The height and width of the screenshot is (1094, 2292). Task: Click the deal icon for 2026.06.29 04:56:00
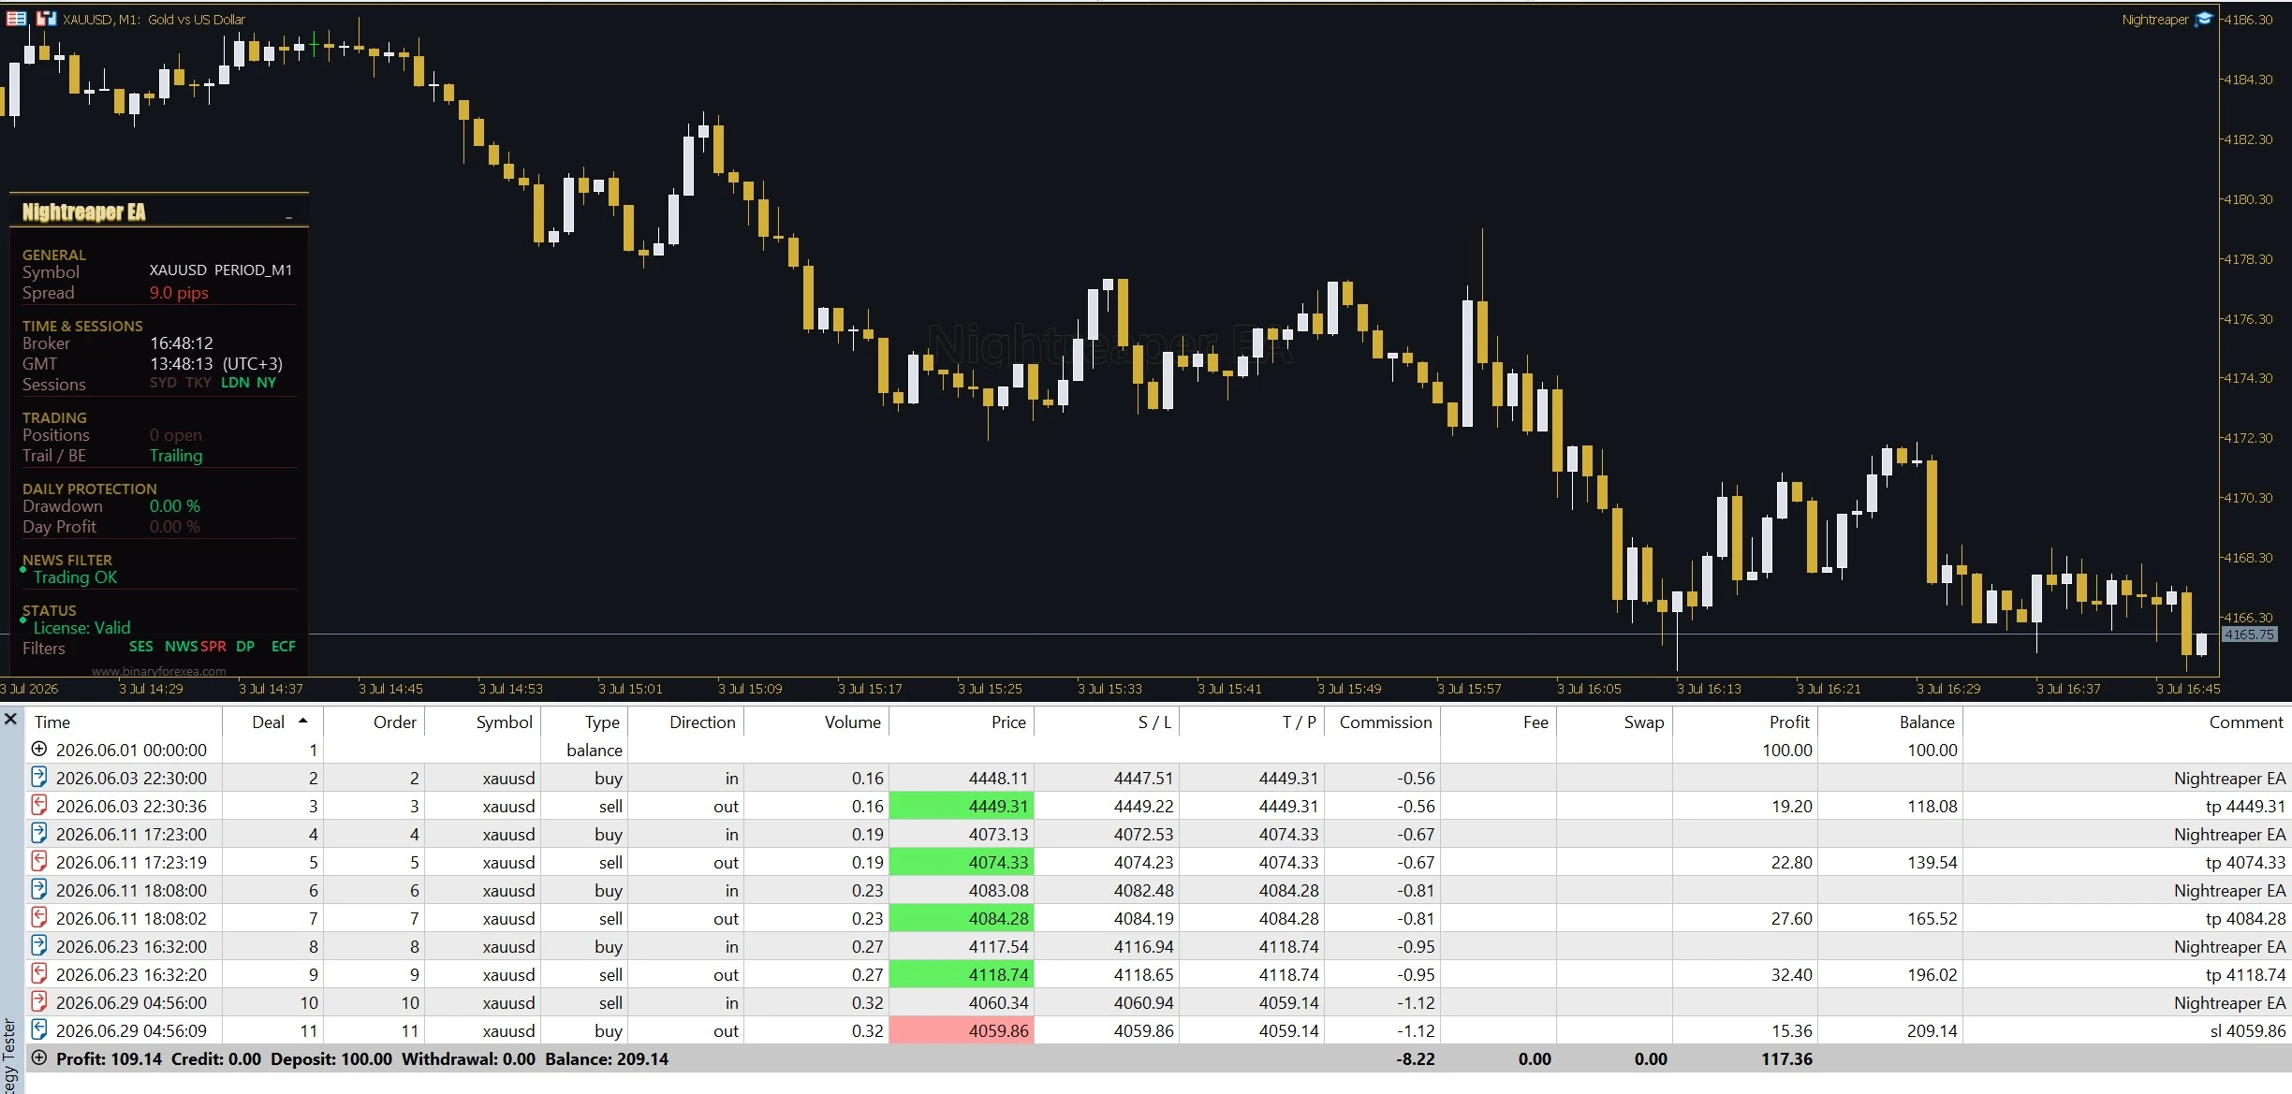[x=39, y=1001]
